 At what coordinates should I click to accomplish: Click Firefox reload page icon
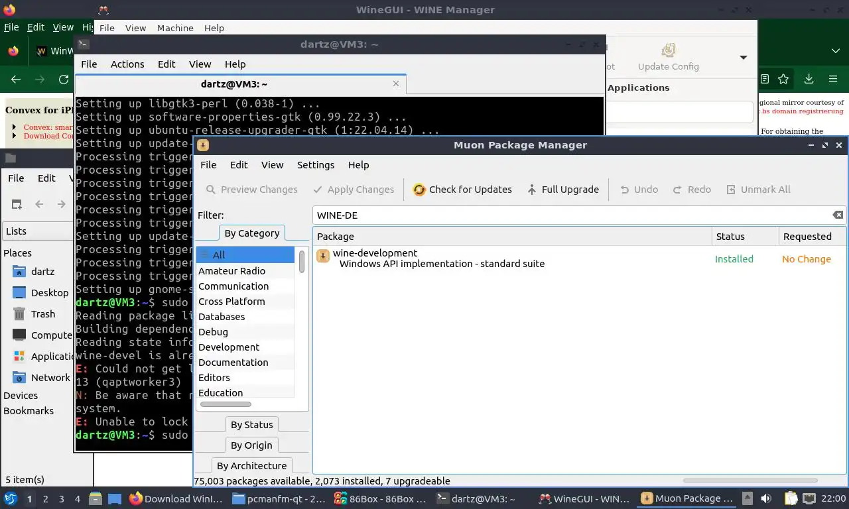click(64, 80)
